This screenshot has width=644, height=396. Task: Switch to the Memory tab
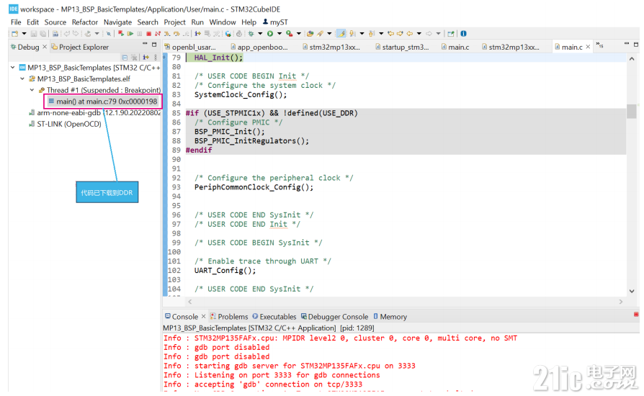[x=390, y=317]
